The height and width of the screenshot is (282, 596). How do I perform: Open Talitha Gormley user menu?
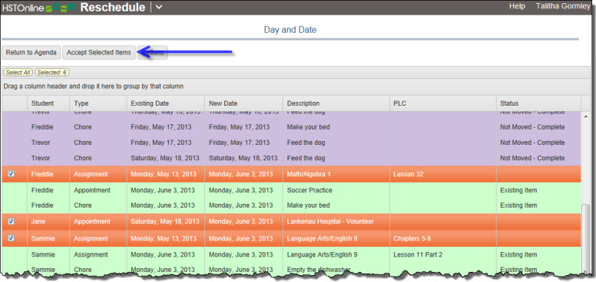pyautogui.click(x=562, y=6)
